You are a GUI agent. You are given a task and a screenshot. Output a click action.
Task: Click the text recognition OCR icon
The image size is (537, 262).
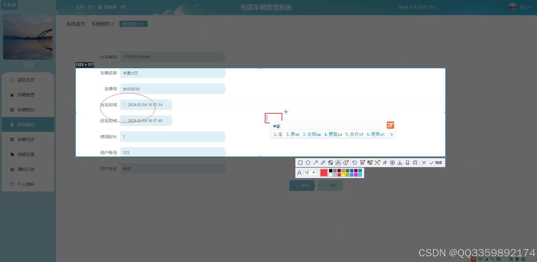pyautogui.click(x=377, y=163)
